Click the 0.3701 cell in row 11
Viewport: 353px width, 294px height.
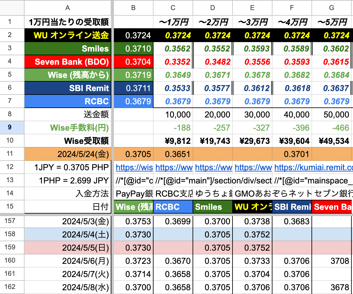tap(292, 154)
